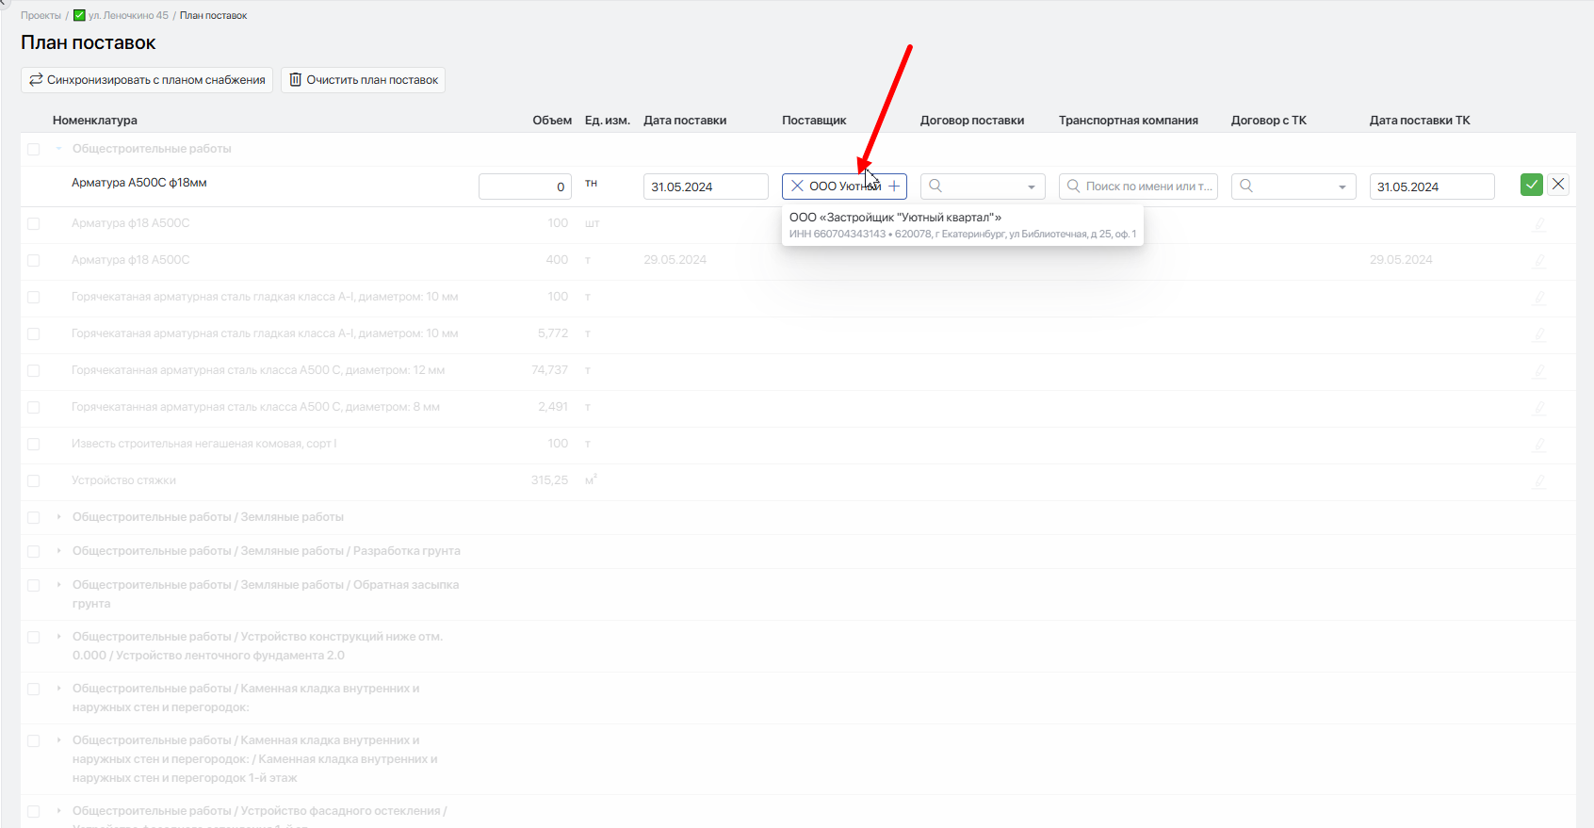1594x828 pixels.
Task: Click the green checkbox project icon in breadcrumb
Action: (x=79, y=15)
